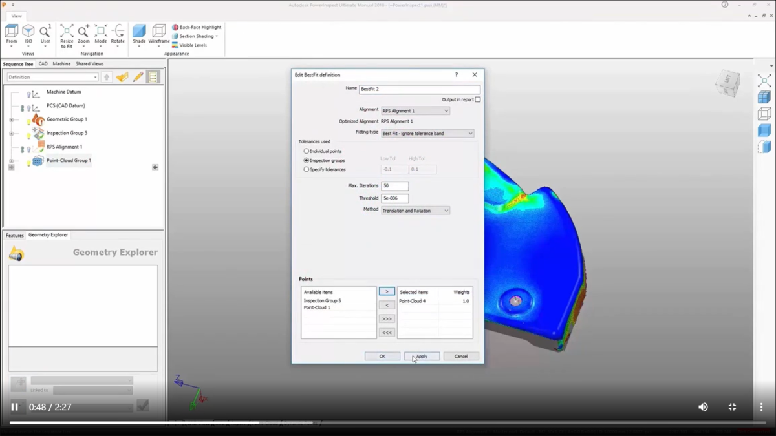Open Visible Levels
The image size is (776, 436).
click(x=189, y=45)
